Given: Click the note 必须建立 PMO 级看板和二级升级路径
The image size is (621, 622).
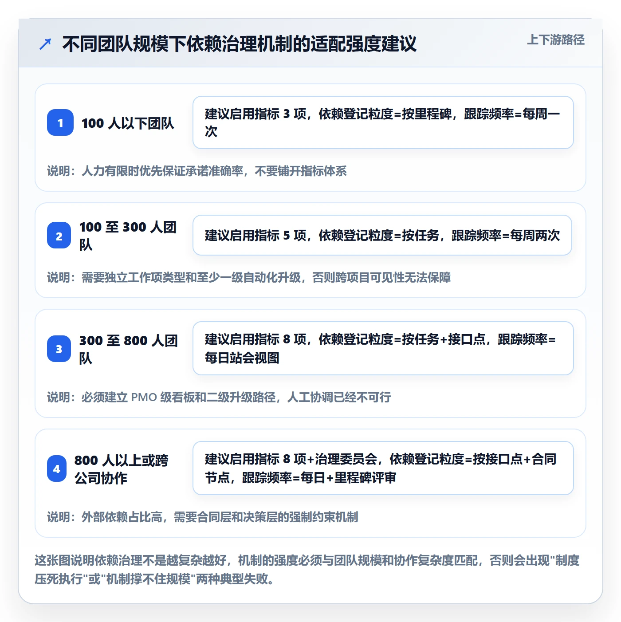Looking at the screenshot, I should pyautogui.click(x=219, y=397).
